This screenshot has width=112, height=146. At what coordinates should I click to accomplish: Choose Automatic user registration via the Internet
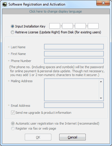point(13,123)
